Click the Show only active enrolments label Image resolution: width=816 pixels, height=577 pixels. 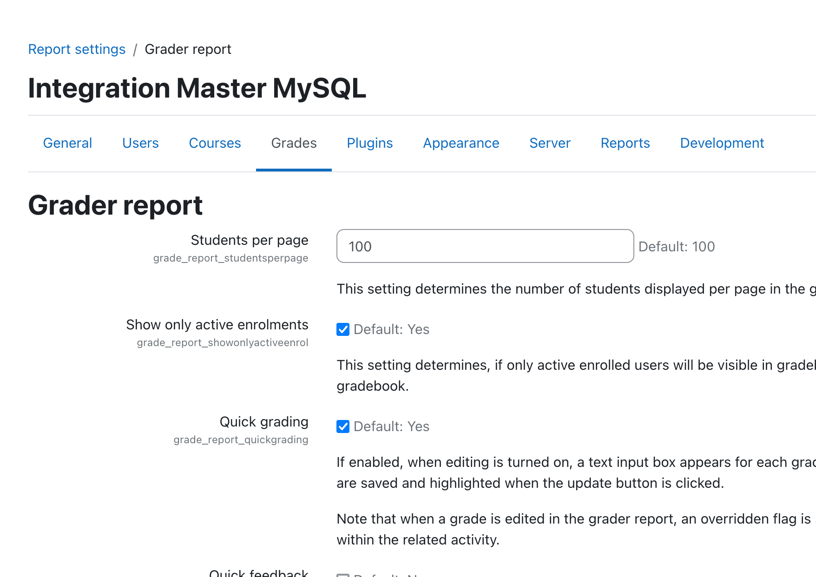[217, 325]
